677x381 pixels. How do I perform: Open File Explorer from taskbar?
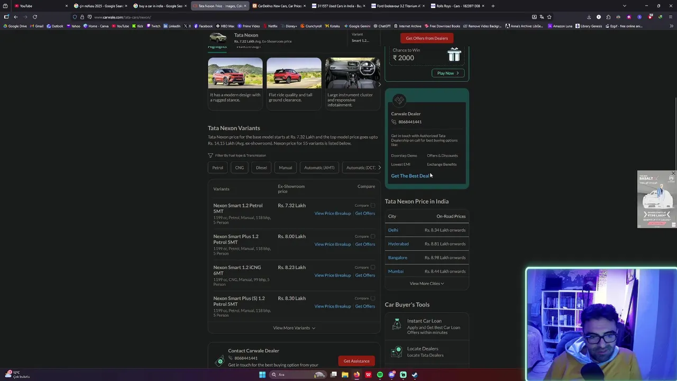coord(345,375)
